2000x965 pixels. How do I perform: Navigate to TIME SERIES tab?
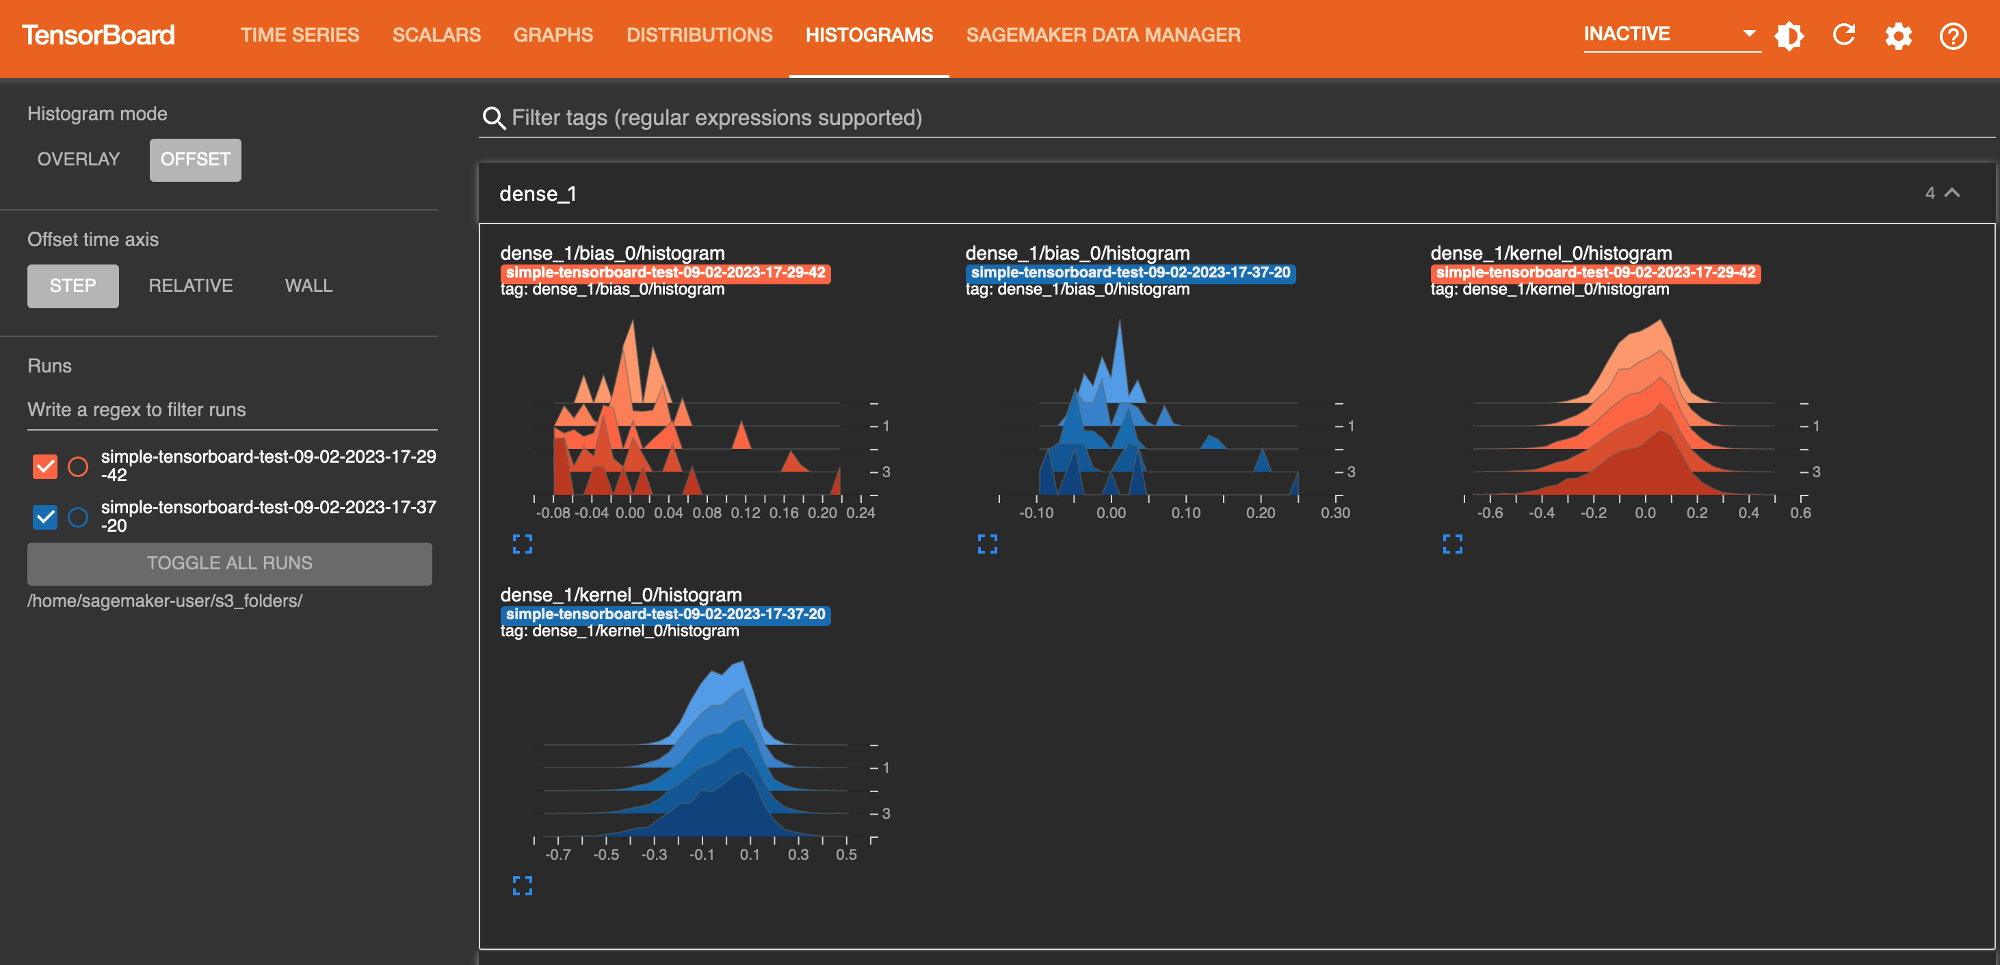[300, 34]
